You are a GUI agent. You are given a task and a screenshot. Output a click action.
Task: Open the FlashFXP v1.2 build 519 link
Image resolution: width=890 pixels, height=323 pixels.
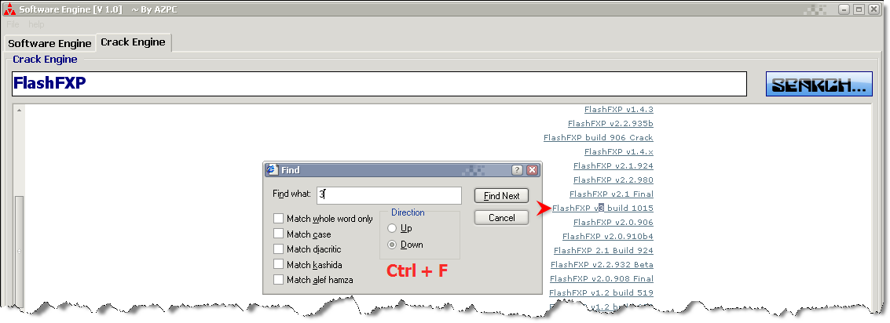(x=601, y=293)
